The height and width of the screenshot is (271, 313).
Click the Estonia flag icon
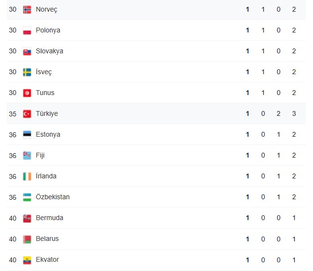click(x=27, y=135)
